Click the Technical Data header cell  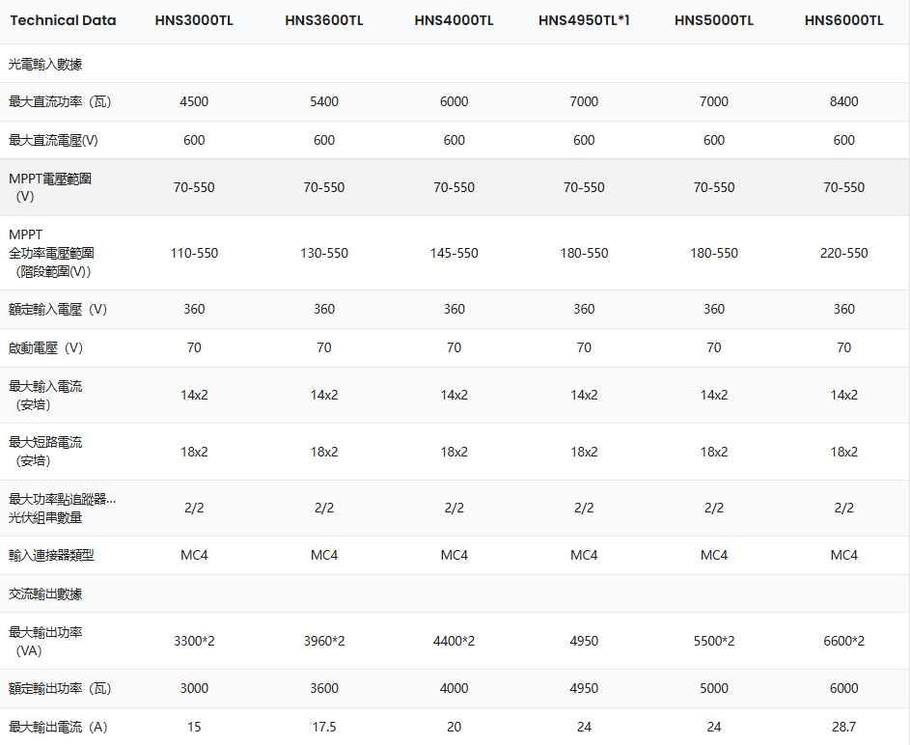[x=63, y=20]
